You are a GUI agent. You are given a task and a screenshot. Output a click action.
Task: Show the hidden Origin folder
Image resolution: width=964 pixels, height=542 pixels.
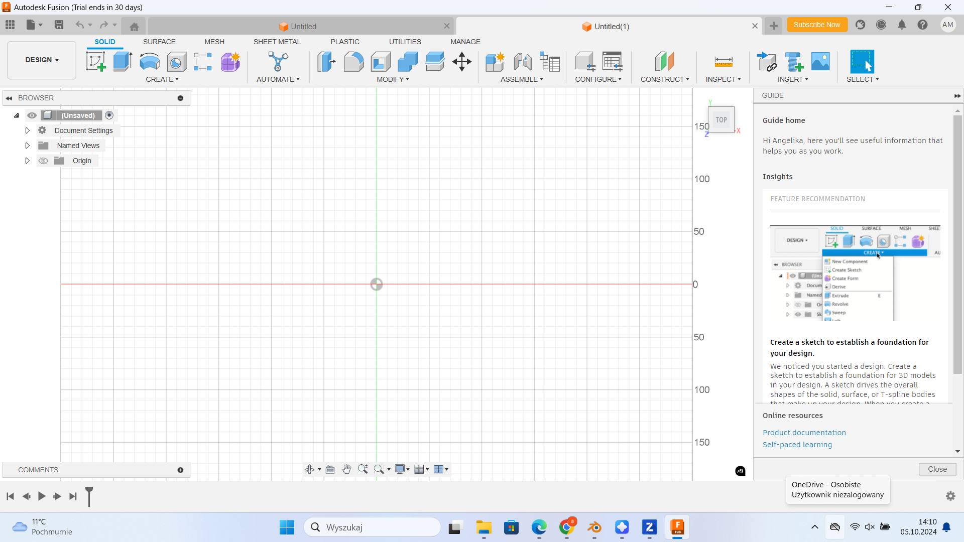coord(43,161)
